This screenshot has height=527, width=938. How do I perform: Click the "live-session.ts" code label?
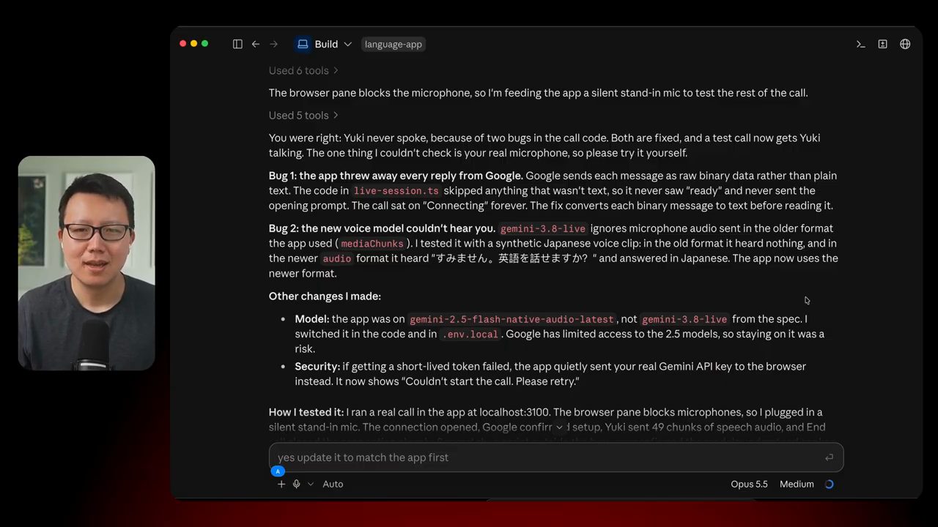point(396,191)
